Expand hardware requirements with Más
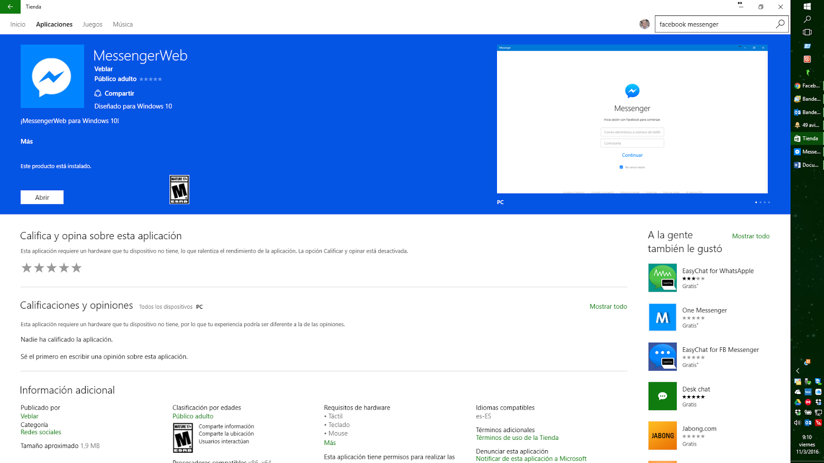This screenshot has width=824, height=463. (330, 443)
